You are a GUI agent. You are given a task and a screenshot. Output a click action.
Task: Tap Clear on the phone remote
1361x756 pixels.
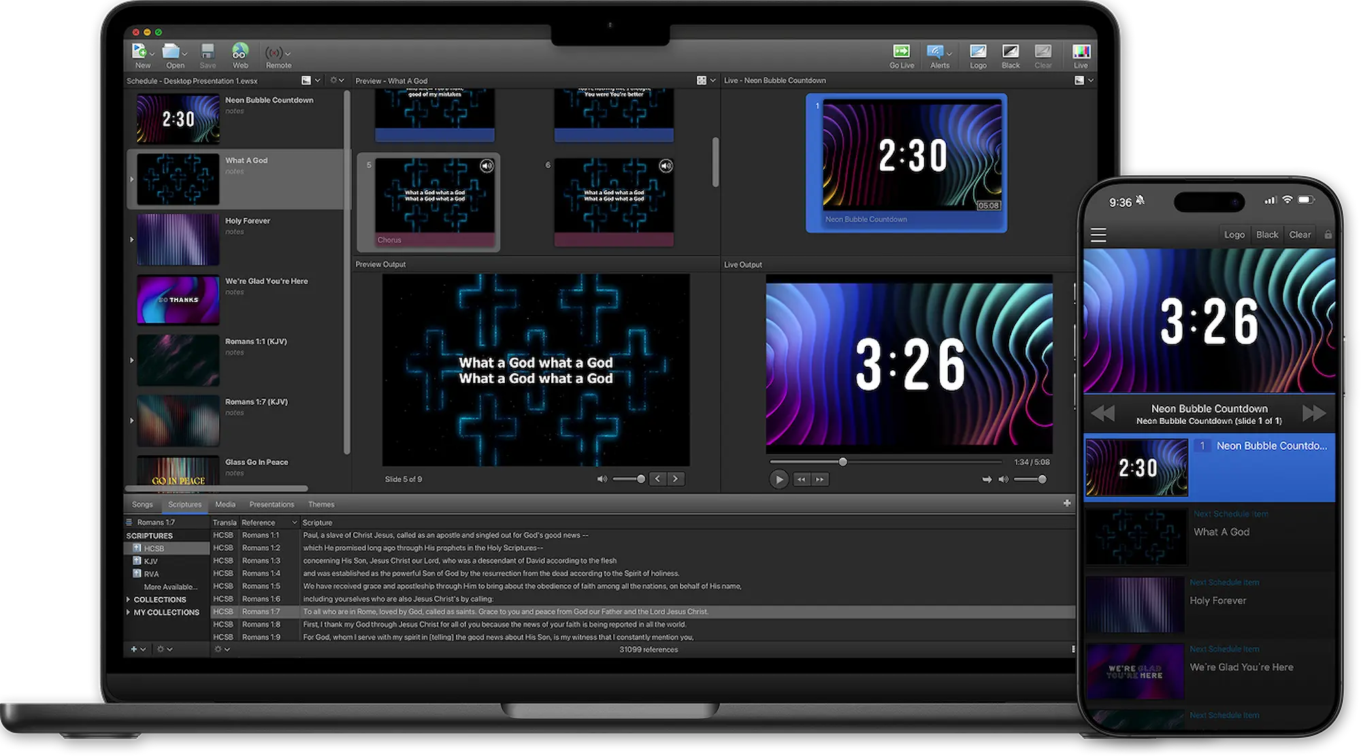point(1300,234)
